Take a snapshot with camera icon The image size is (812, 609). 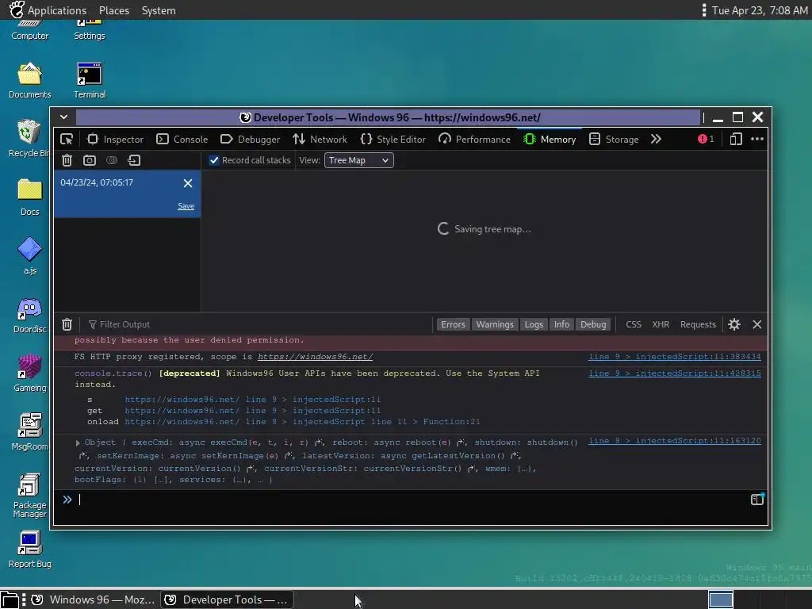90,160
